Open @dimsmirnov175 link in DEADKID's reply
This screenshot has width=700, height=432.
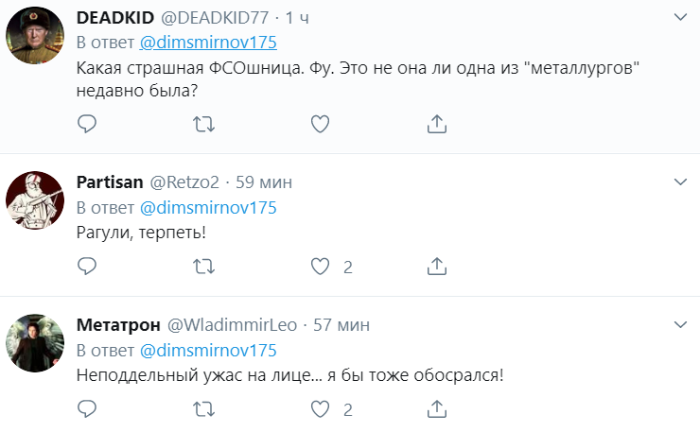pos(208,43)
